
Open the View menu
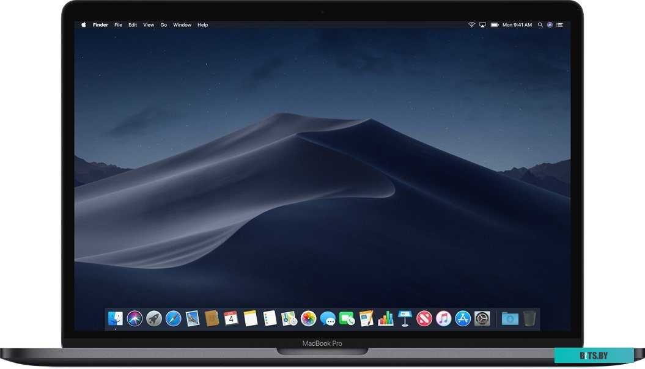pyautogui.click(x=149, y=24)
